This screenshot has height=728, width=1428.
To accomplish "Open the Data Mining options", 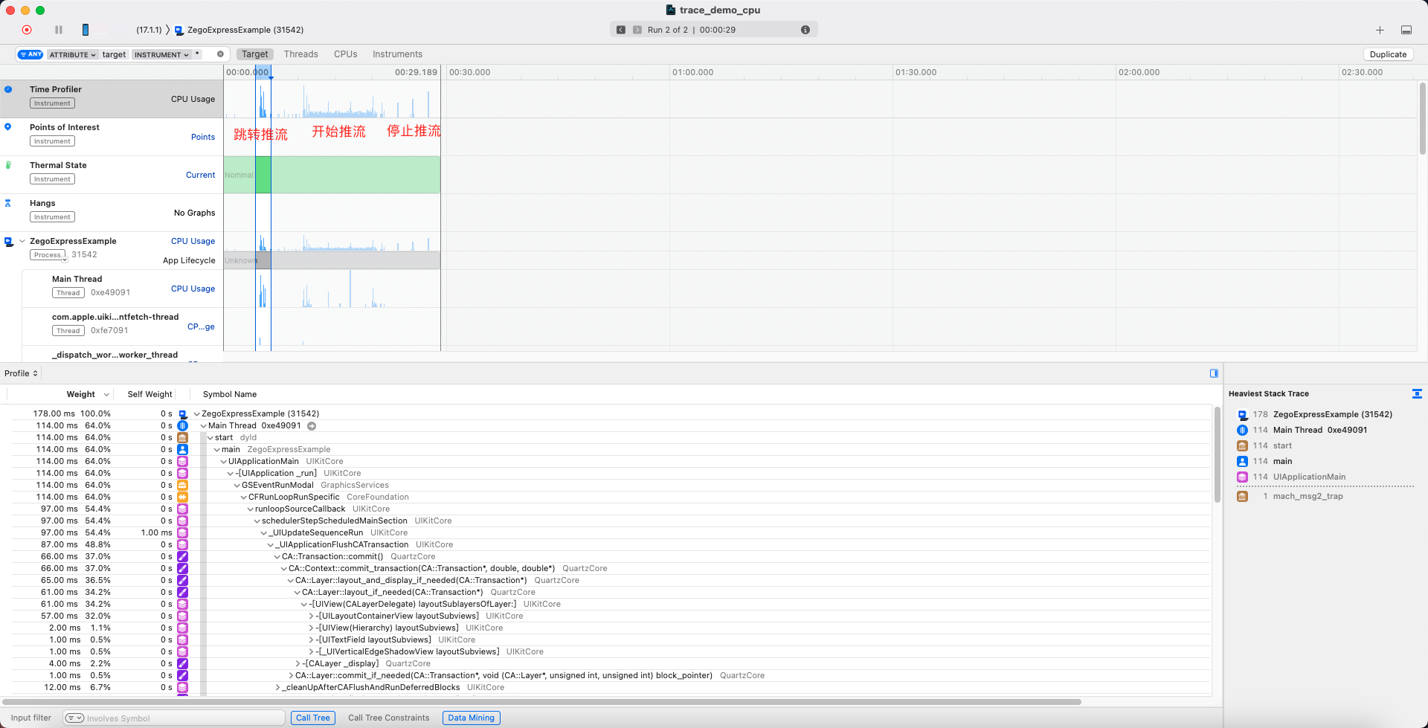I will coord(471,717).
